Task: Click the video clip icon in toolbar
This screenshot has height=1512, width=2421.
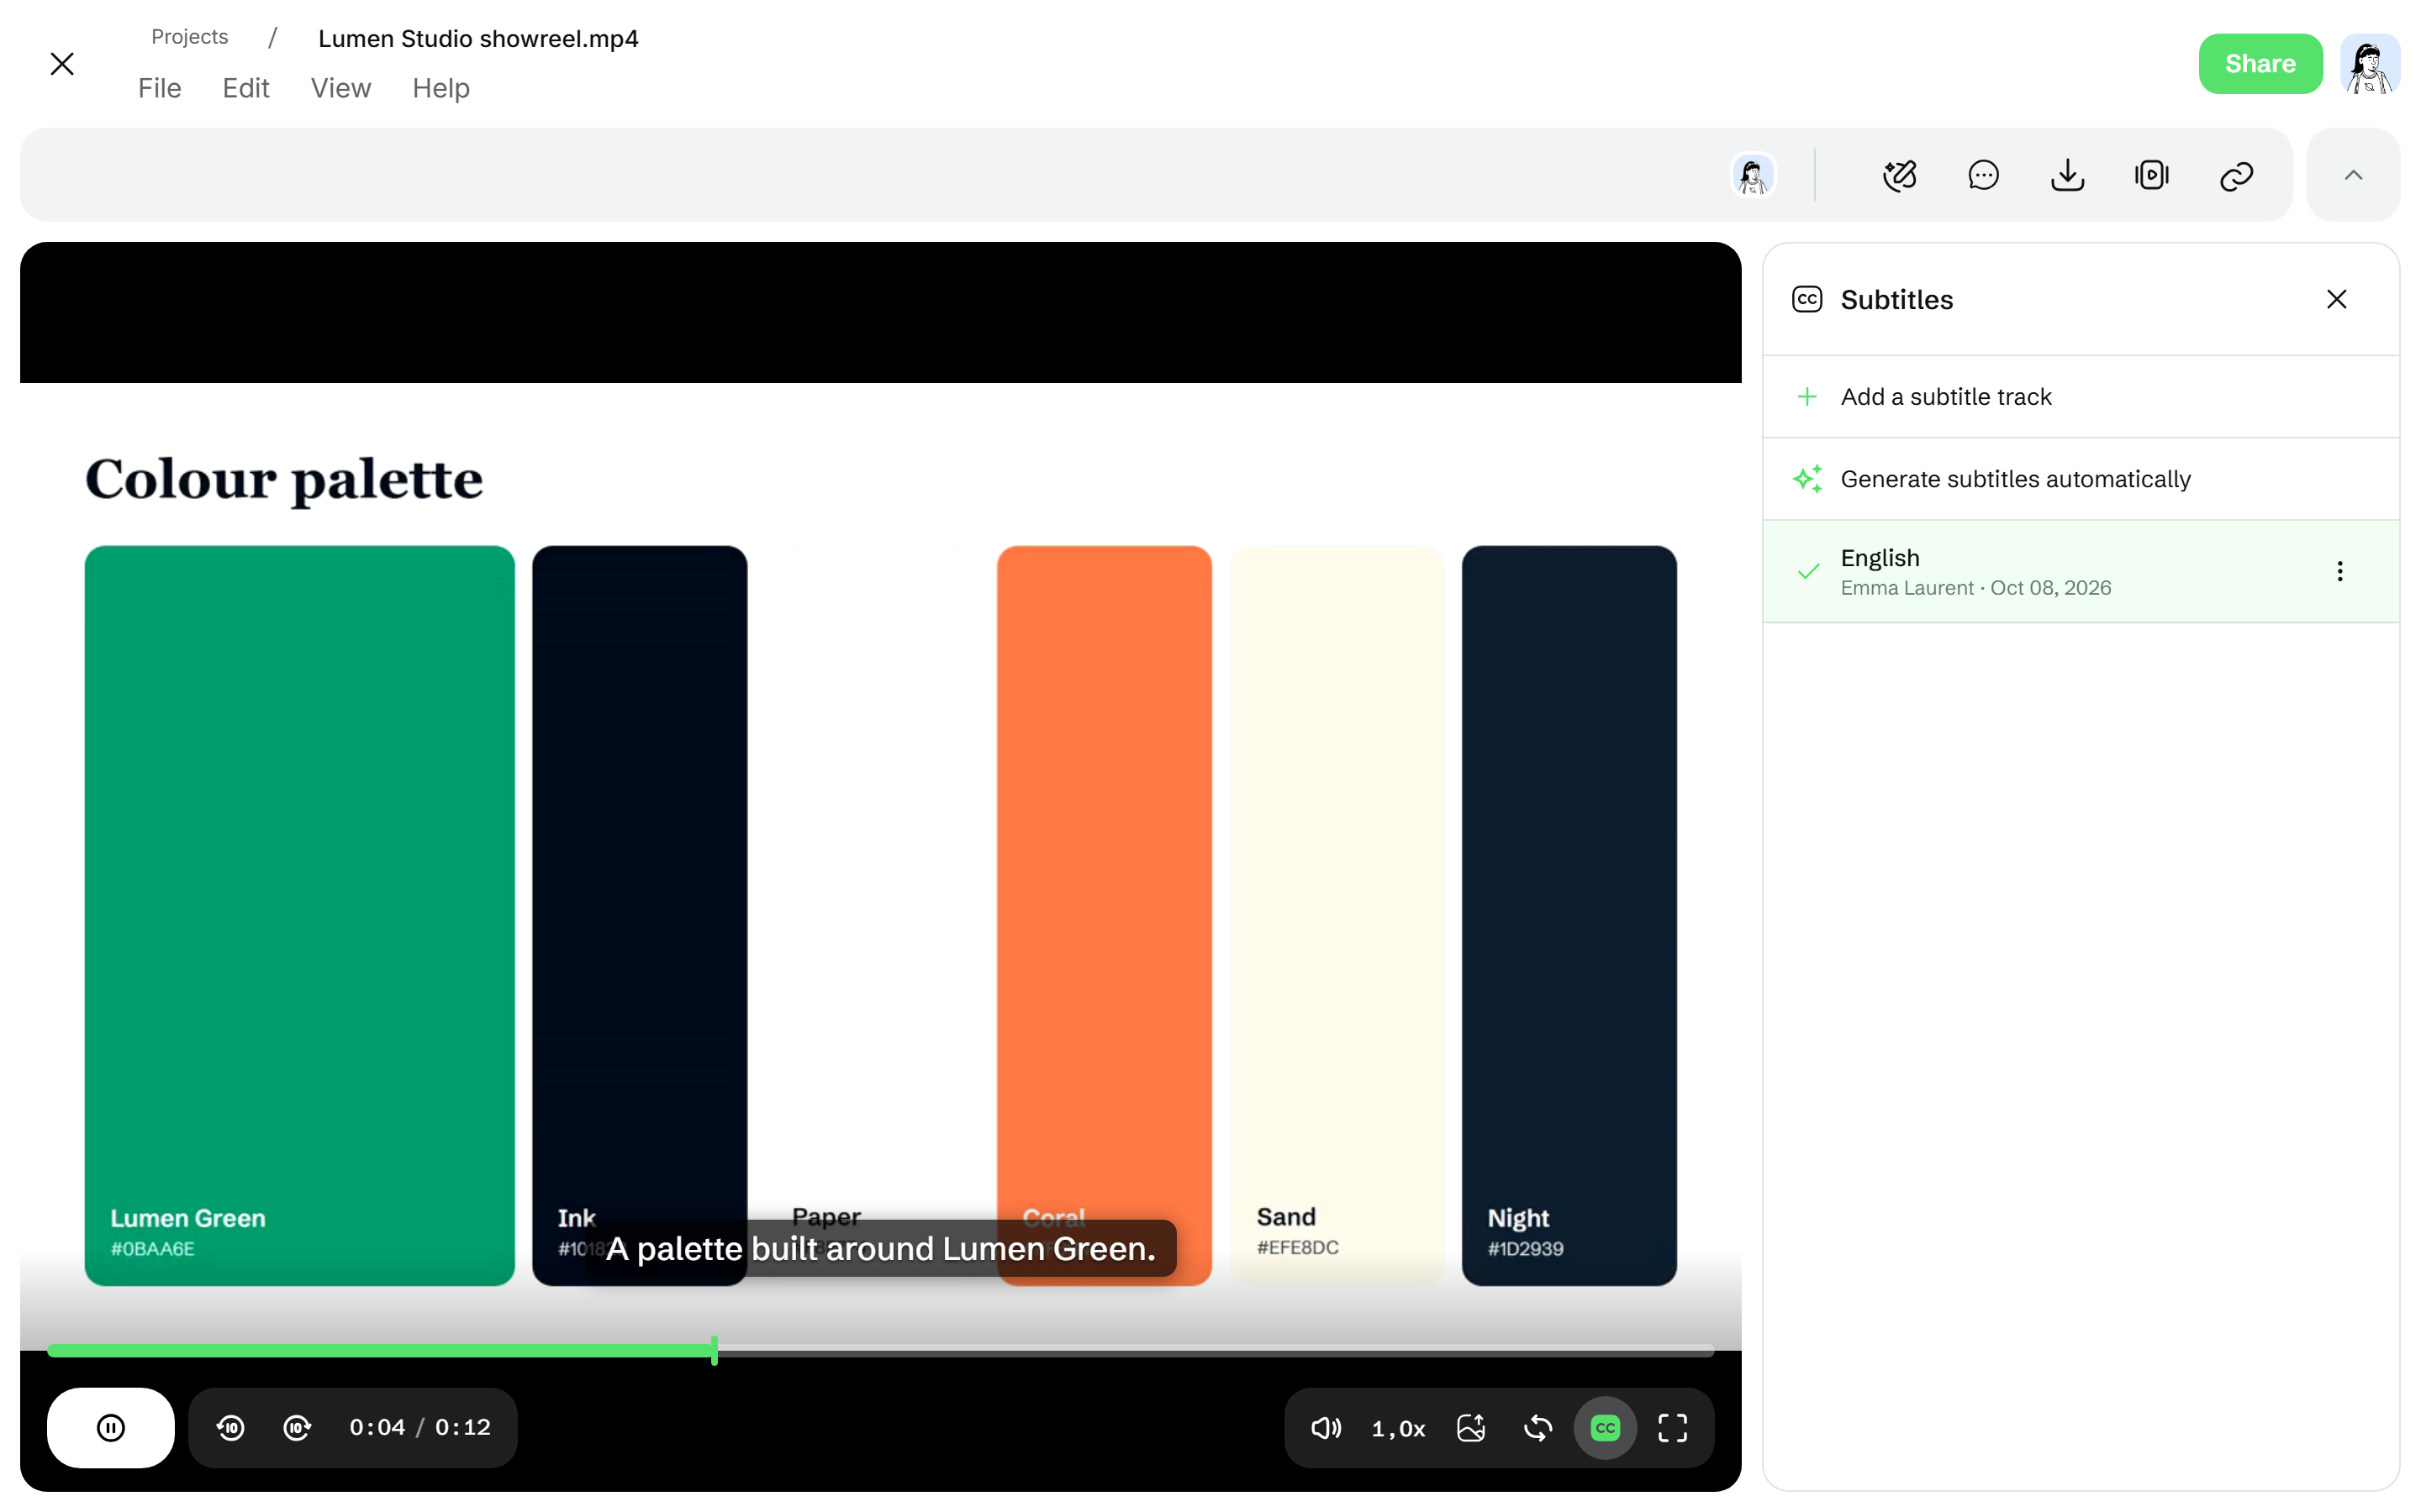Action: 2151,175
